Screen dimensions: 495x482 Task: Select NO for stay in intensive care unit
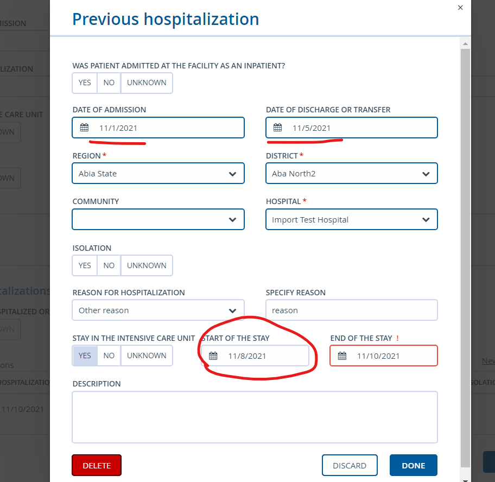(x=109, y=356)
